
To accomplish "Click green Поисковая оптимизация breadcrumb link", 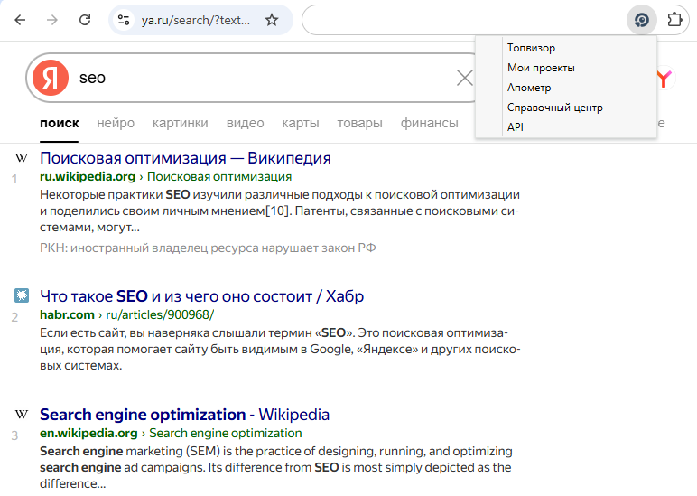I will click(x=219, y=176).
